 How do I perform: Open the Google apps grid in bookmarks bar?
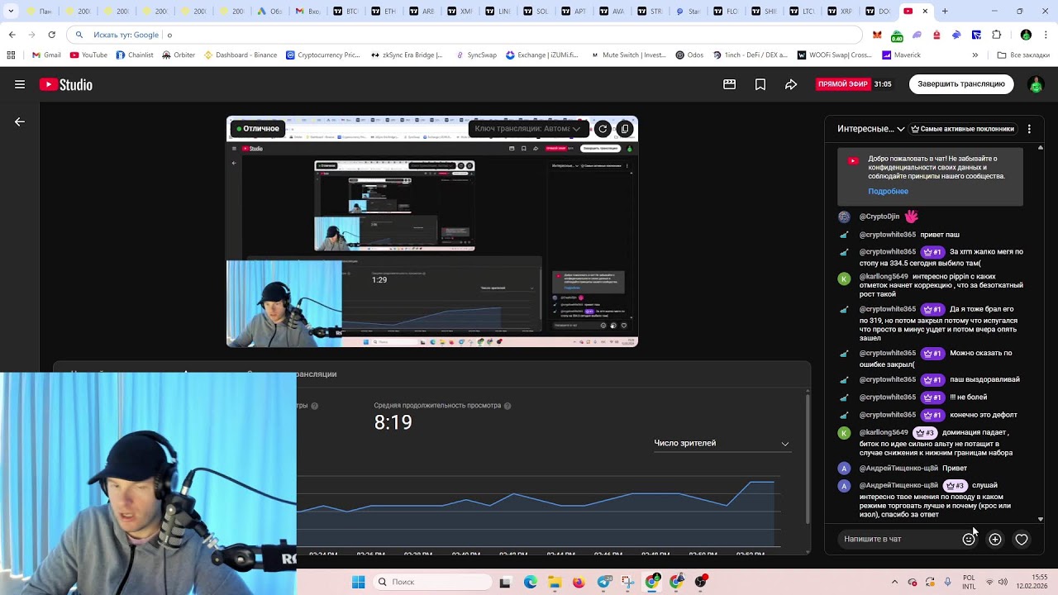tap(11, 55)
